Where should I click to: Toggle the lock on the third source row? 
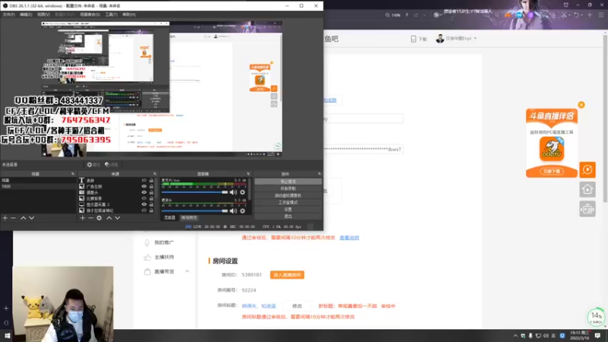[151, 192]
